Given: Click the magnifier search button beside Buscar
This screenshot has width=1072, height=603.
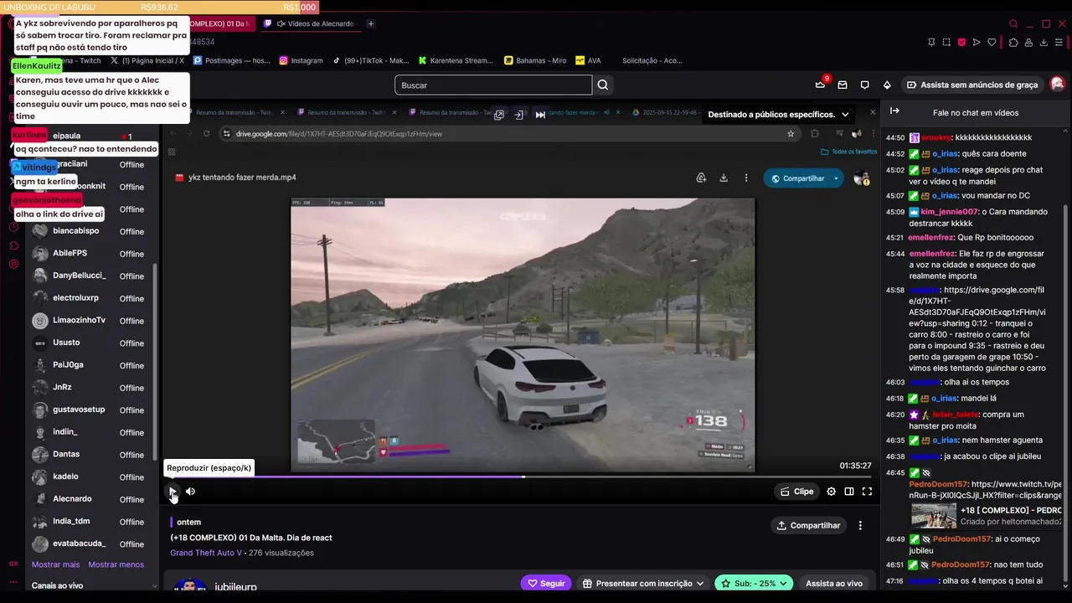Looking at the screenshot, I should click(x=603, y=85).
